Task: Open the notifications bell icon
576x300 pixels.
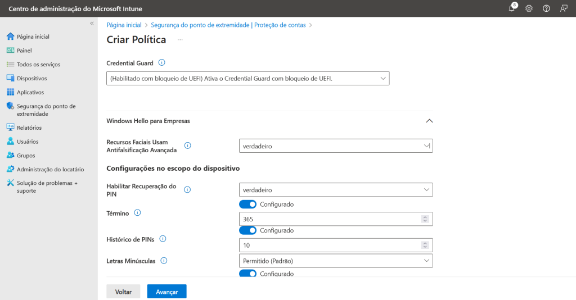Action: (512, 8)
